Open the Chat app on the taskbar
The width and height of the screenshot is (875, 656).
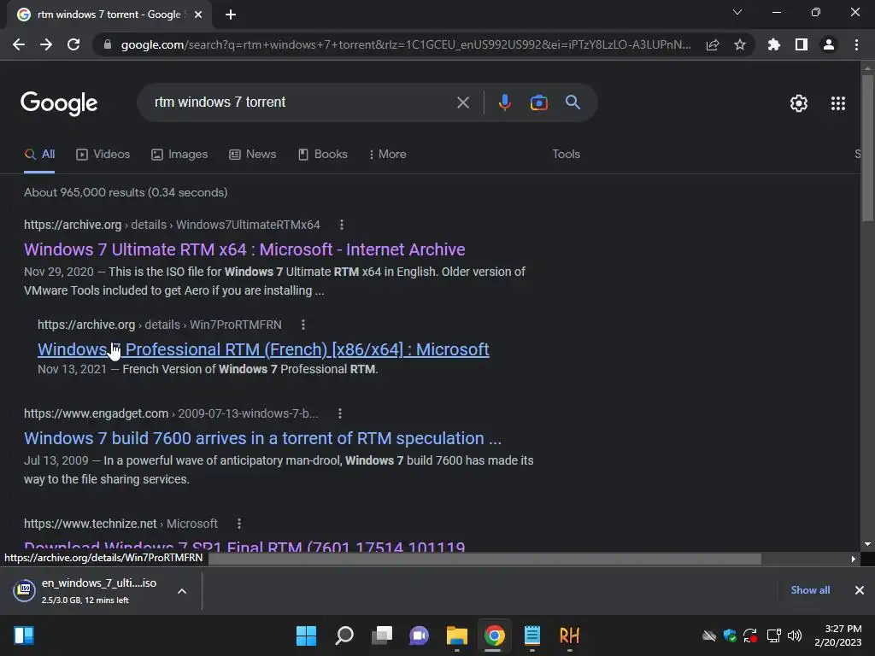pyautogui.click(x=419, y=635)
